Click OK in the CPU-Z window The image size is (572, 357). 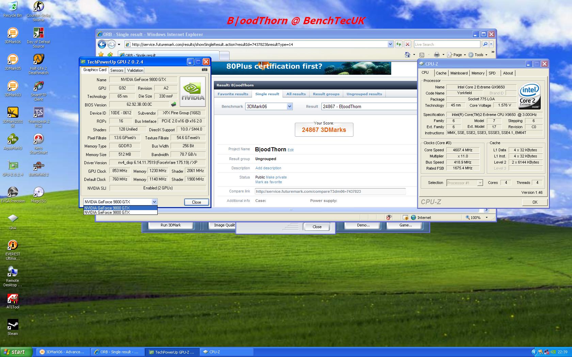coord(535,202)
